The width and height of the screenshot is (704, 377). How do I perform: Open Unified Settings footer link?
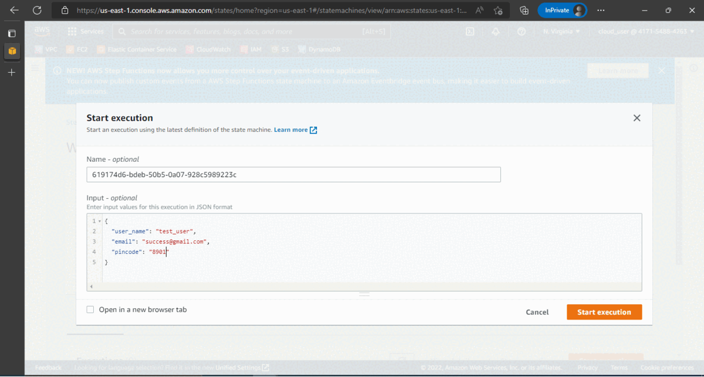click(242, 368)
